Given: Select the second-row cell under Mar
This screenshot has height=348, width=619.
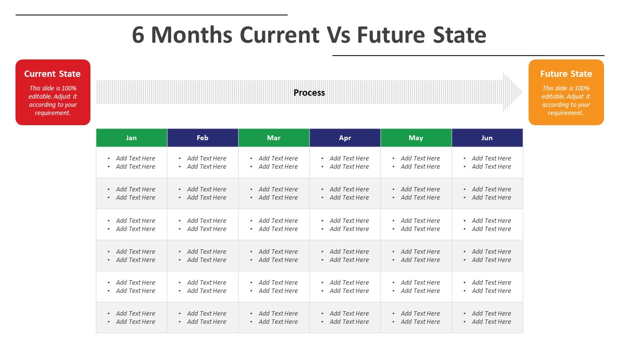Looking at the screenshot, I should pos(274,193).
